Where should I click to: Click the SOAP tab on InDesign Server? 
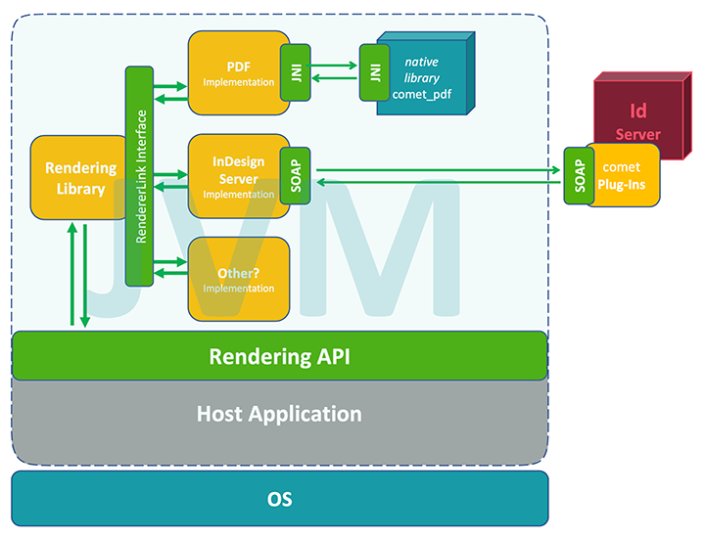pos(296,176)
